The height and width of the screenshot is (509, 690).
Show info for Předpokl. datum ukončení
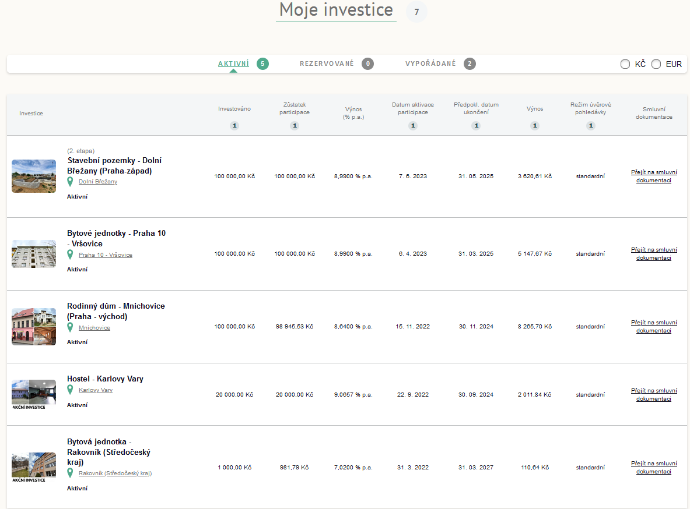point(476,125)
